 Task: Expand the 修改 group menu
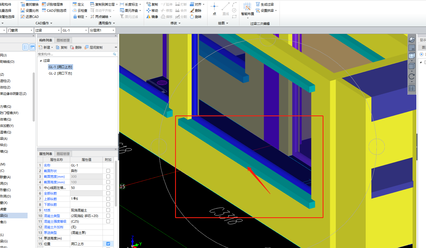coord(175,23)
